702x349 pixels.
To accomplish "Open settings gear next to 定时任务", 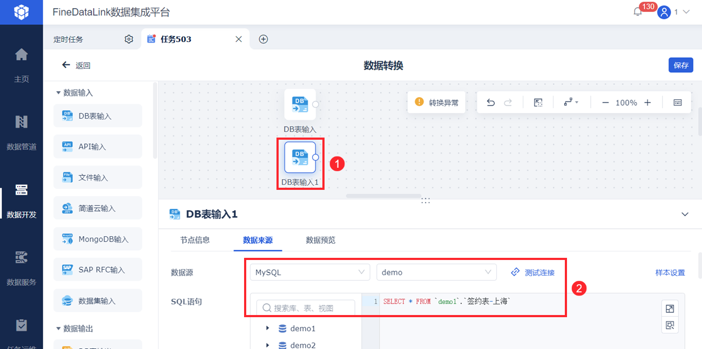I will pos(129,39).
